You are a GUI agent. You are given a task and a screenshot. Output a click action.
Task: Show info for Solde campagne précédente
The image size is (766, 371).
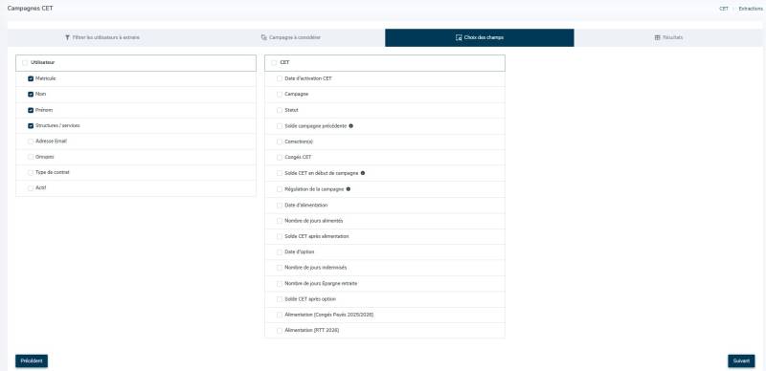tap(350, 126)
